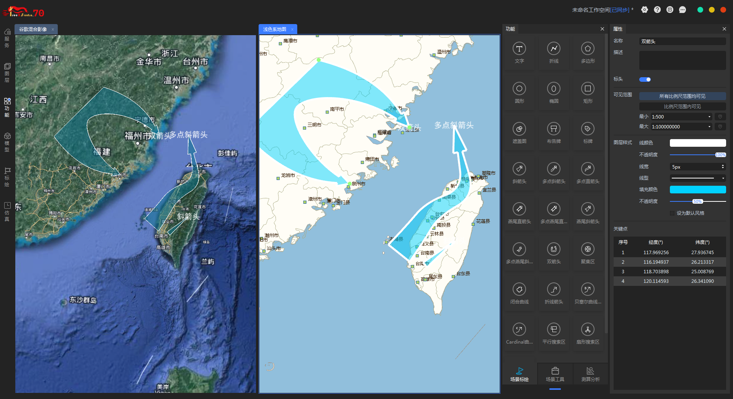This screenshot has height=399, width=733.
Task: Open the 线型 line style dropdown
Action: tap(698, 178)
